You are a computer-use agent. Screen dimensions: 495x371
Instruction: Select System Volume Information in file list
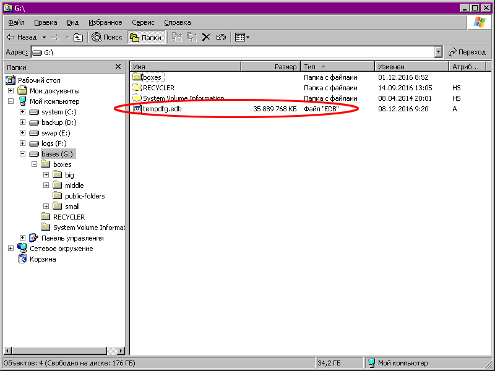point(183,98)
